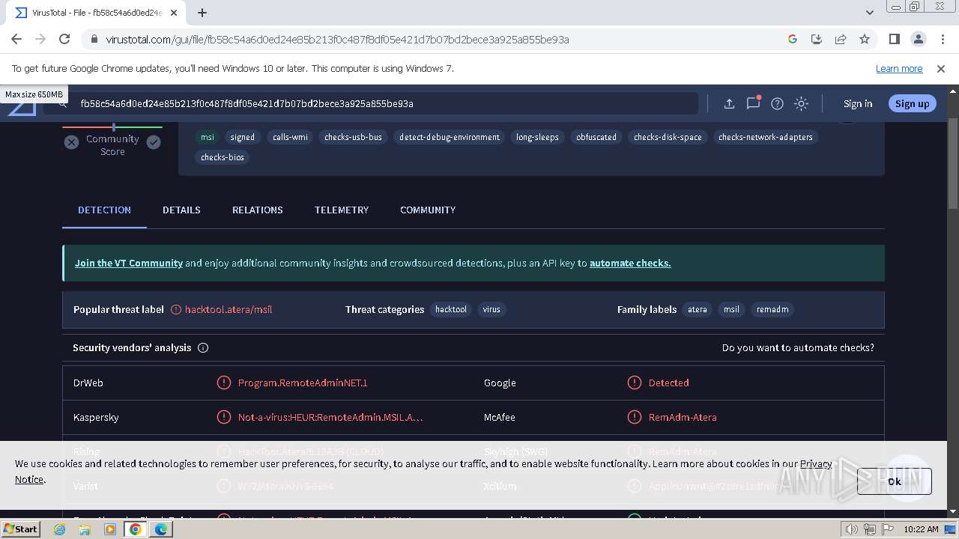The image size is (959, 539).
Task: Click Do you want to automate checks?
Action: click(x=798, y=348)
